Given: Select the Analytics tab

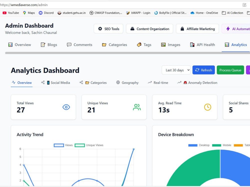Looking at the screenshot, I should pos(236,45).
